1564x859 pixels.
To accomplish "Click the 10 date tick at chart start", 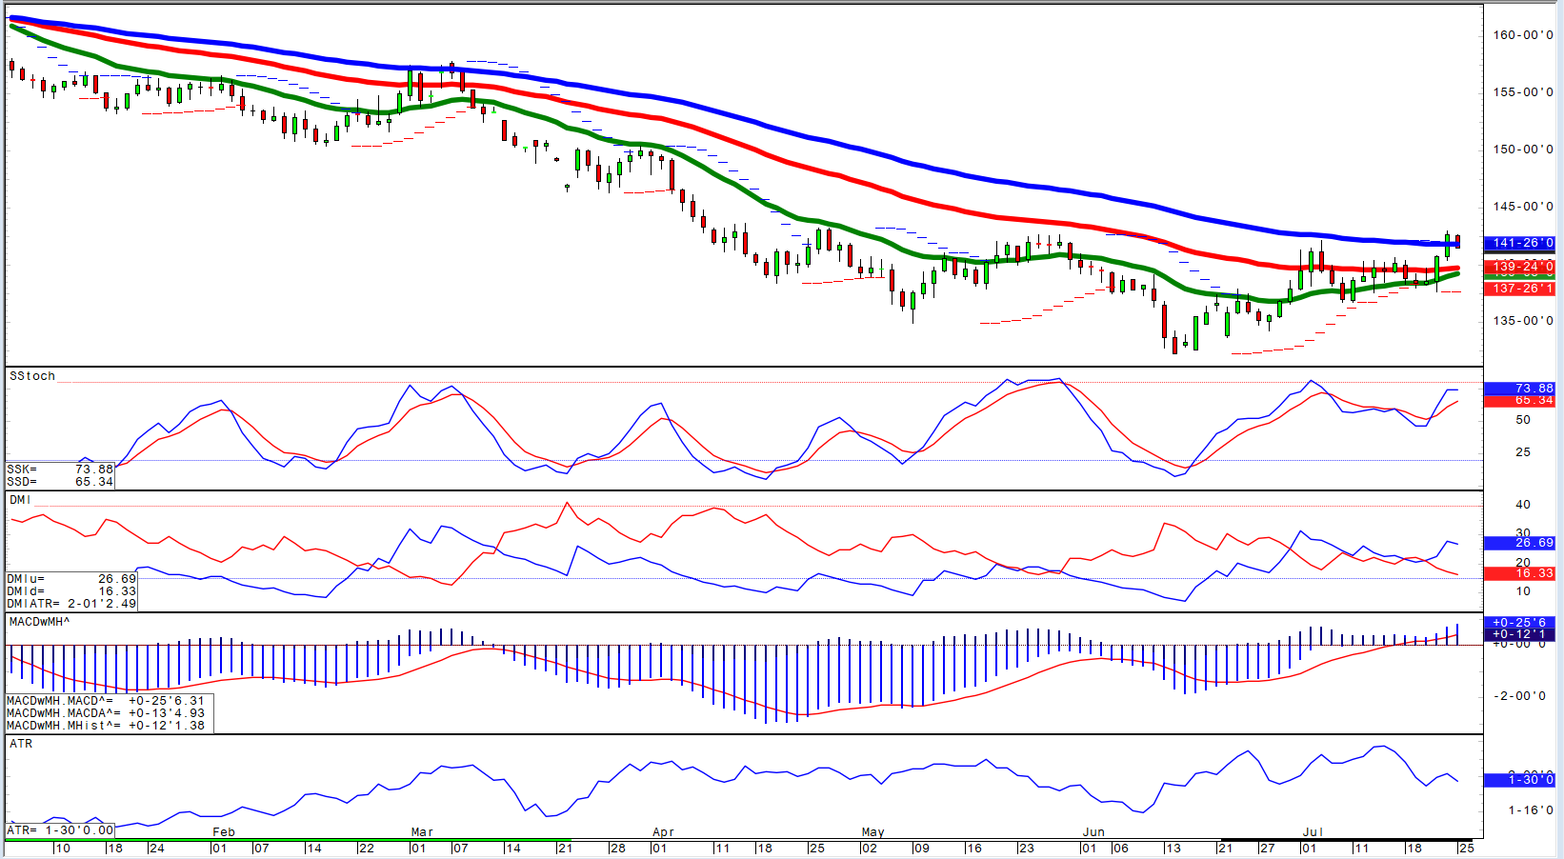I will (62, 848).
